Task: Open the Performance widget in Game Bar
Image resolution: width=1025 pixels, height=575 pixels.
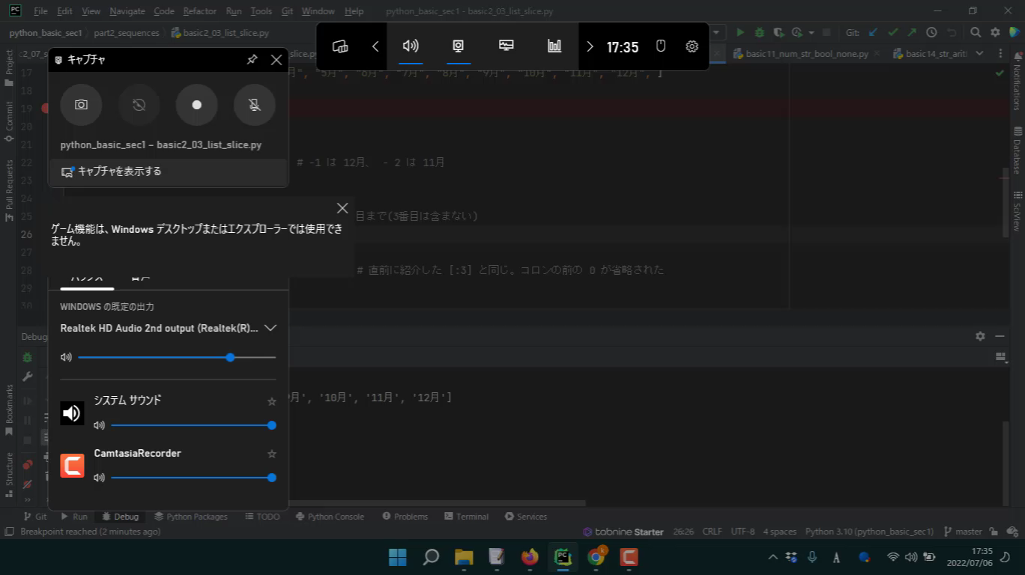Action: point(554,46)
